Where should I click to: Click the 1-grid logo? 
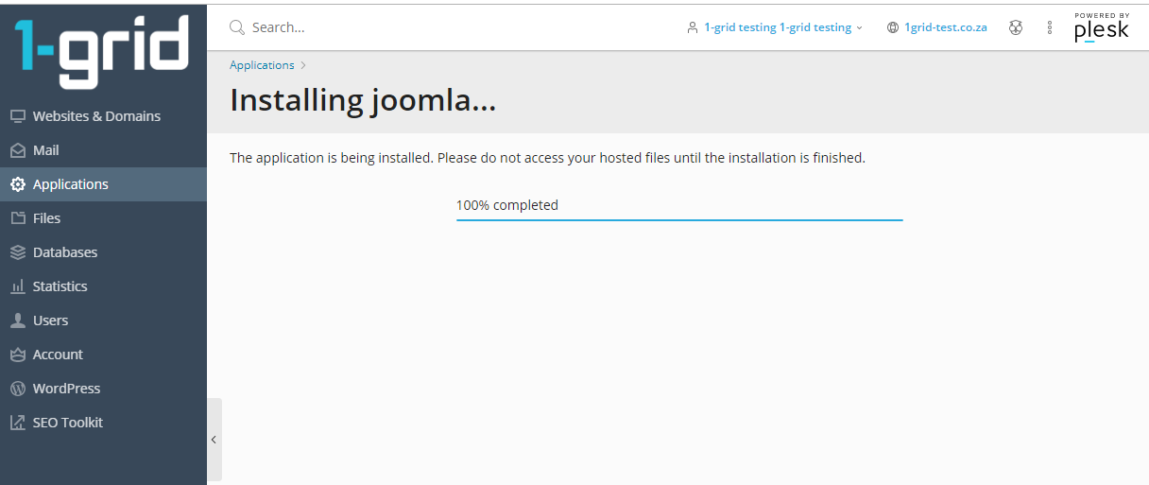[101, 50]
